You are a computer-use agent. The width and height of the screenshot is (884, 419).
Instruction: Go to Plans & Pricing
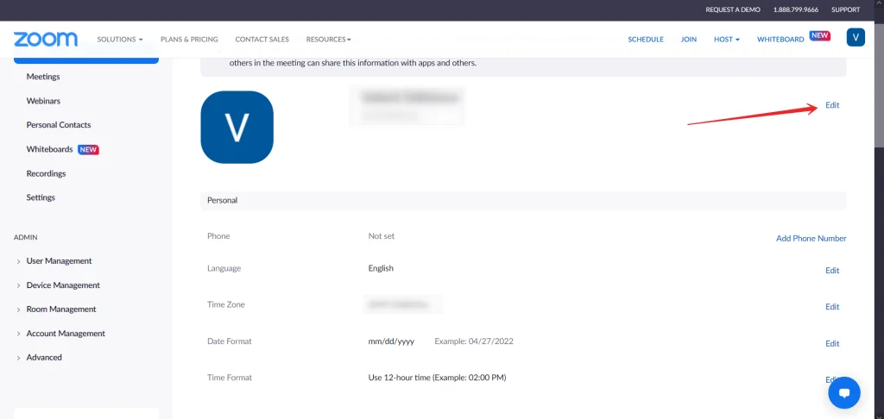click(189, 40)
